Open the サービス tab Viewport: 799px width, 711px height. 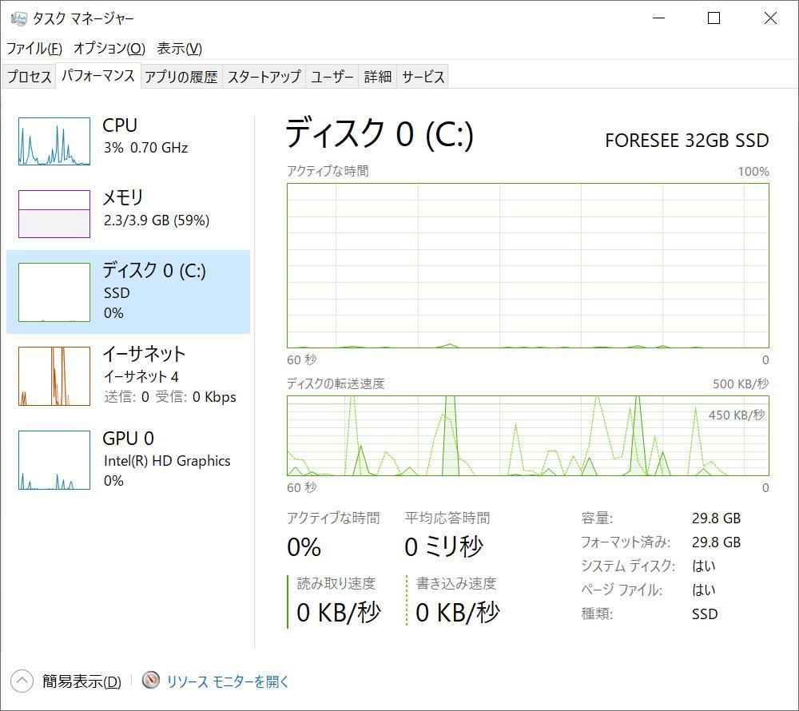pos(423,77)
